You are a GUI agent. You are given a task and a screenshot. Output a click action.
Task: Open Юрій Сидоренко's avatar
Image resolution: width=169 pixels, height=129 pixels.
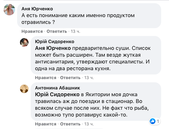click(x=24, y=42)
